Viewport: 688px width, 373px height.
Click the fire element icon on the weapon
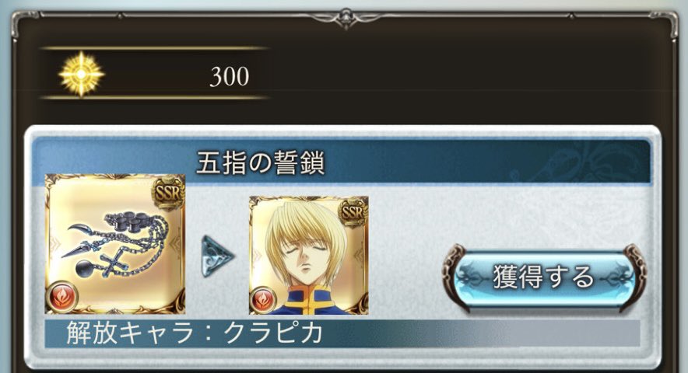(61, 297)
